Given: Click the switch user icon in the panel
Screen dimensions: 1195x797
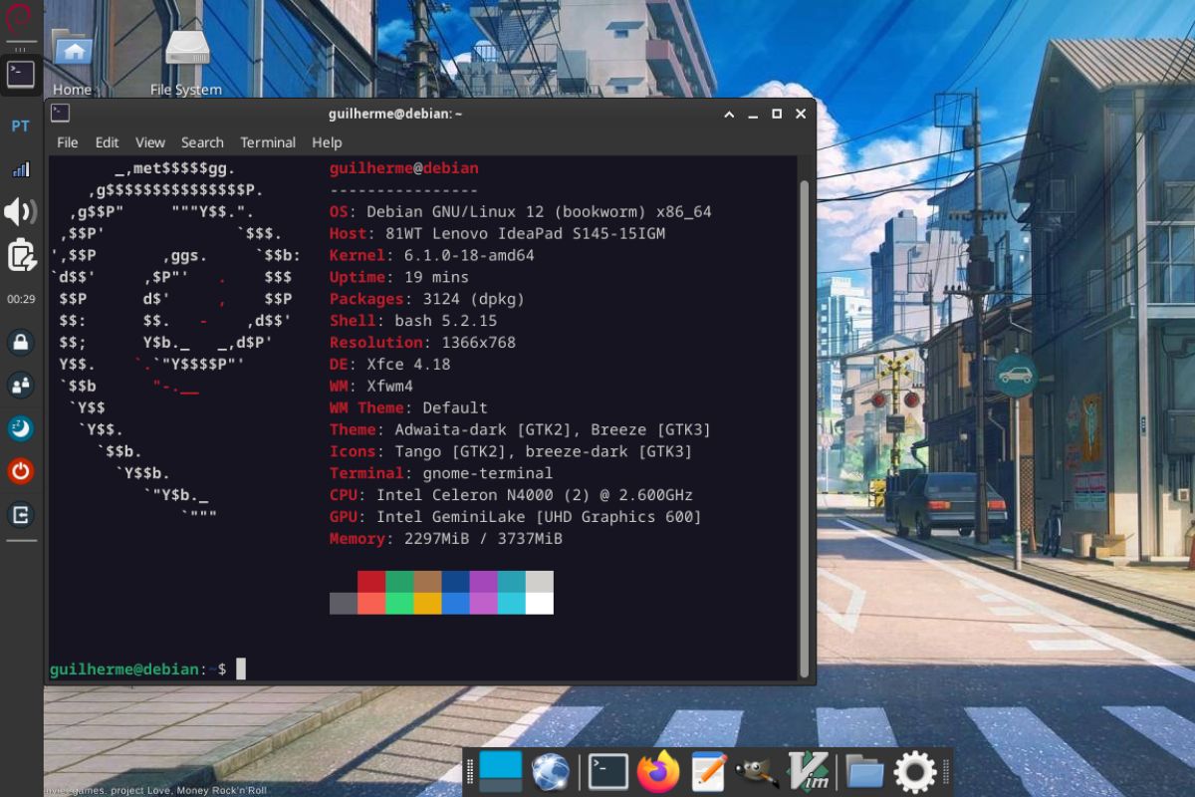Looking at the screenshot, I should coord(21,385).
